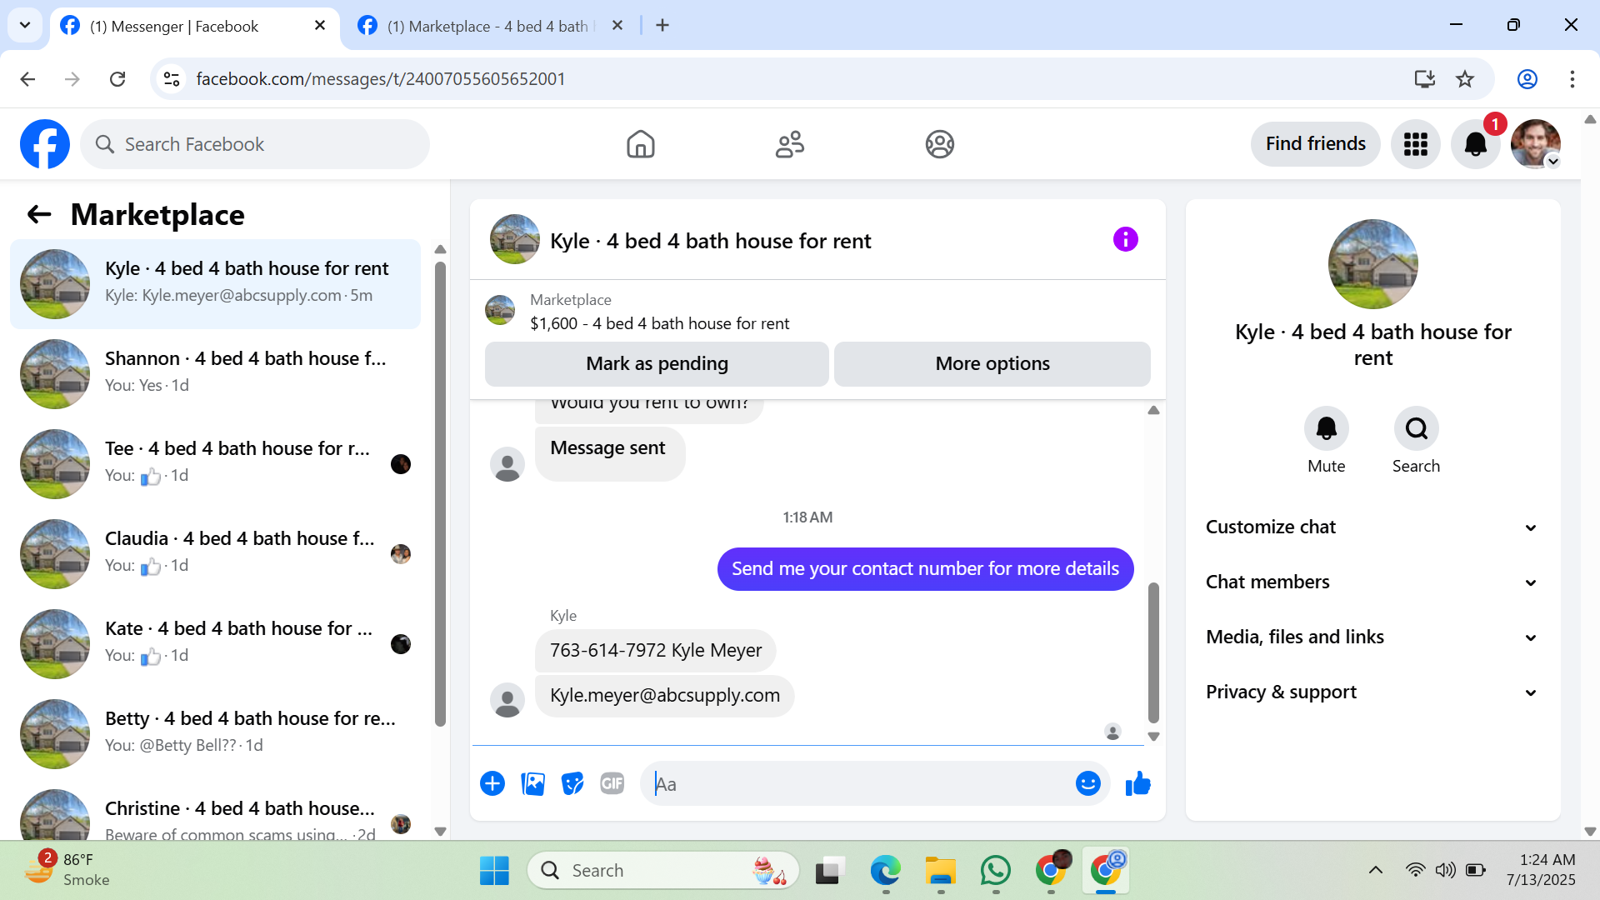Search within the conversation
This screenshot has width=1600, height=900.
click(x=1416, y=429)
